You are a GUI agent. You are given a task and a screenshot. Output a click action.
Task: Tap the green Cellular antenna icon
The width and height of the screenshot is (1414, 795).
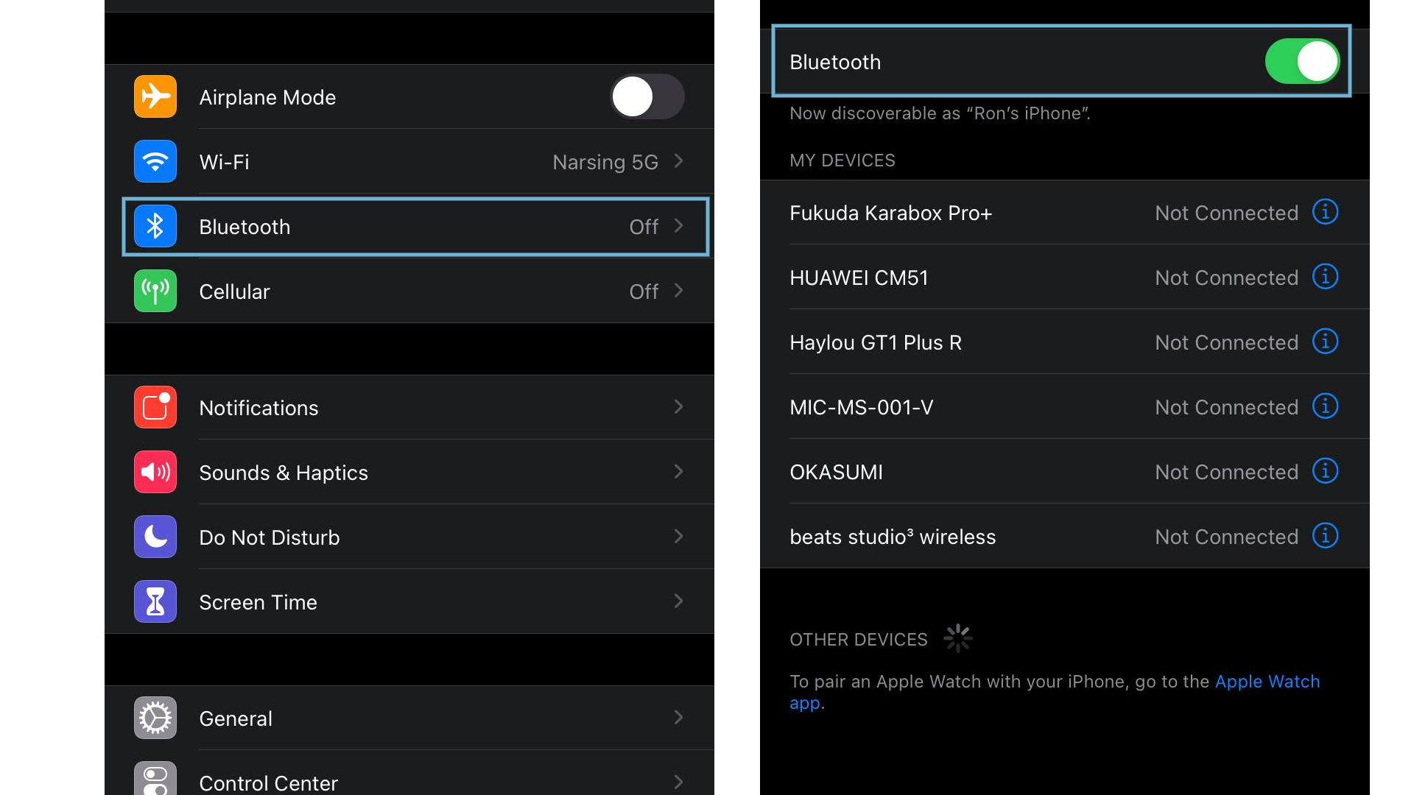pos(155,291)
